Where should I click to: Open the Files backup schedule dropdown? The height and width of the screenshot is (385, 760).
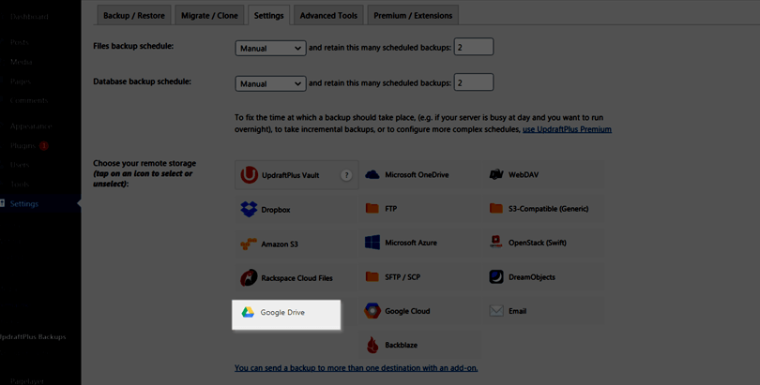(270, 48)
